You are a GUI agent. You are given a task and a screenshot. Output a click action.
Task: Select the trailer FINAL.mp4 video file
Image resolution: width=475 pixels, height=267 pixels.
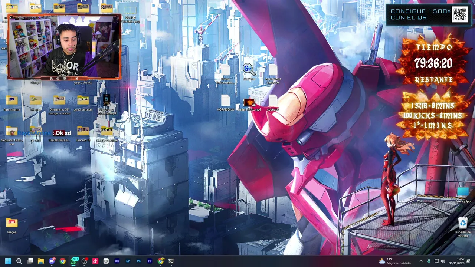click(x=249, y=104)
